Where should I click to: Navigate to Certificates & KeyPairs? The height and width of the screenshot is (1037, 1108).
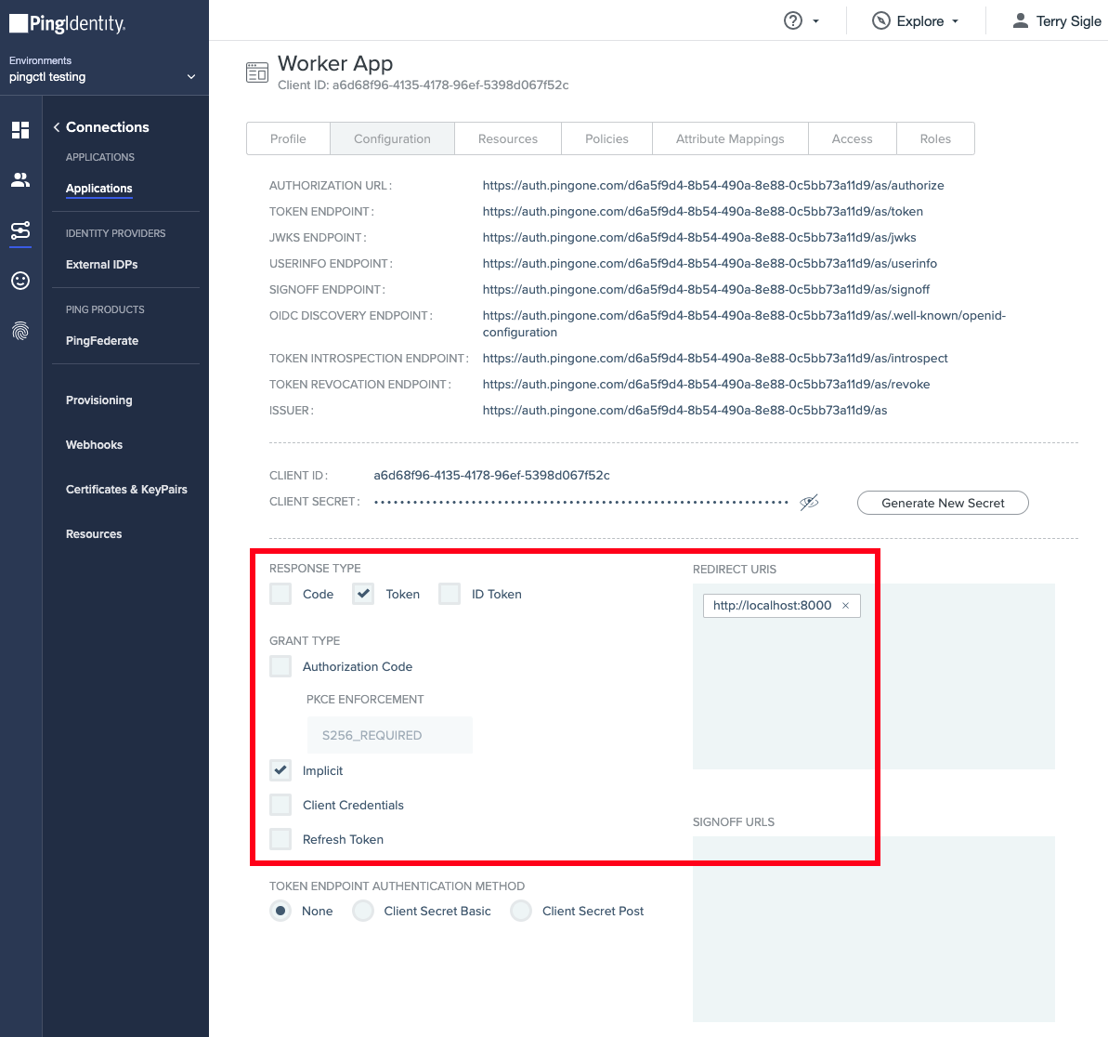click(x=125, y=489)
